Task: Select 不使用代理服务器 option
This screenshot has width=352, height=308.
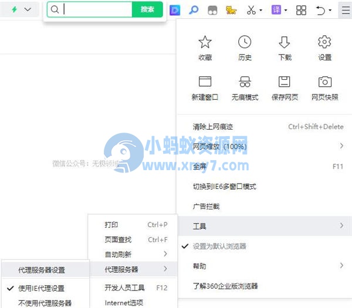Action: [45, 303]
